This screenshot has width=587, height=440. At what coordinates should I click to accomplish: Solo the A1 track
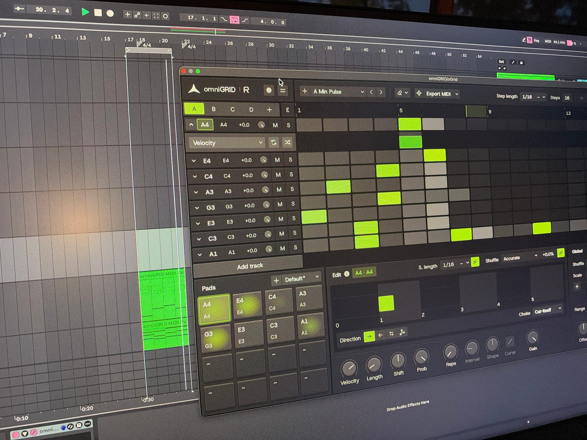click(x=296, y=247)
